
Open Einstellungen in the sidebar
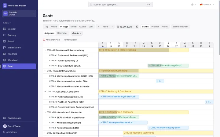click(19, 118)
